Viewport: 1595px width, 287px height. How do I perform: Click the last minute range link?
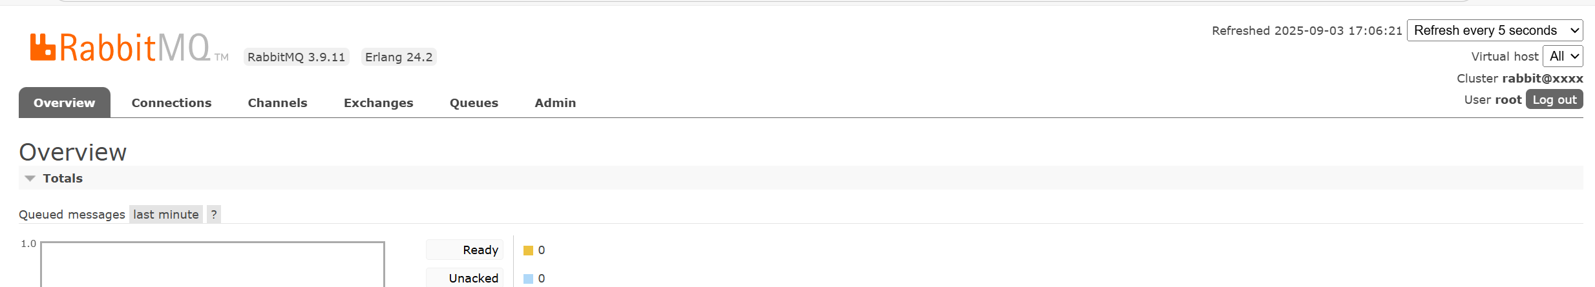coord(166,214)
